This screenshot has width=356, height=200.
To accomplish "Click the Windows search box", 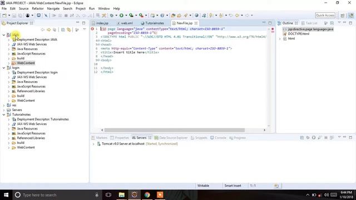I will 57,195.
